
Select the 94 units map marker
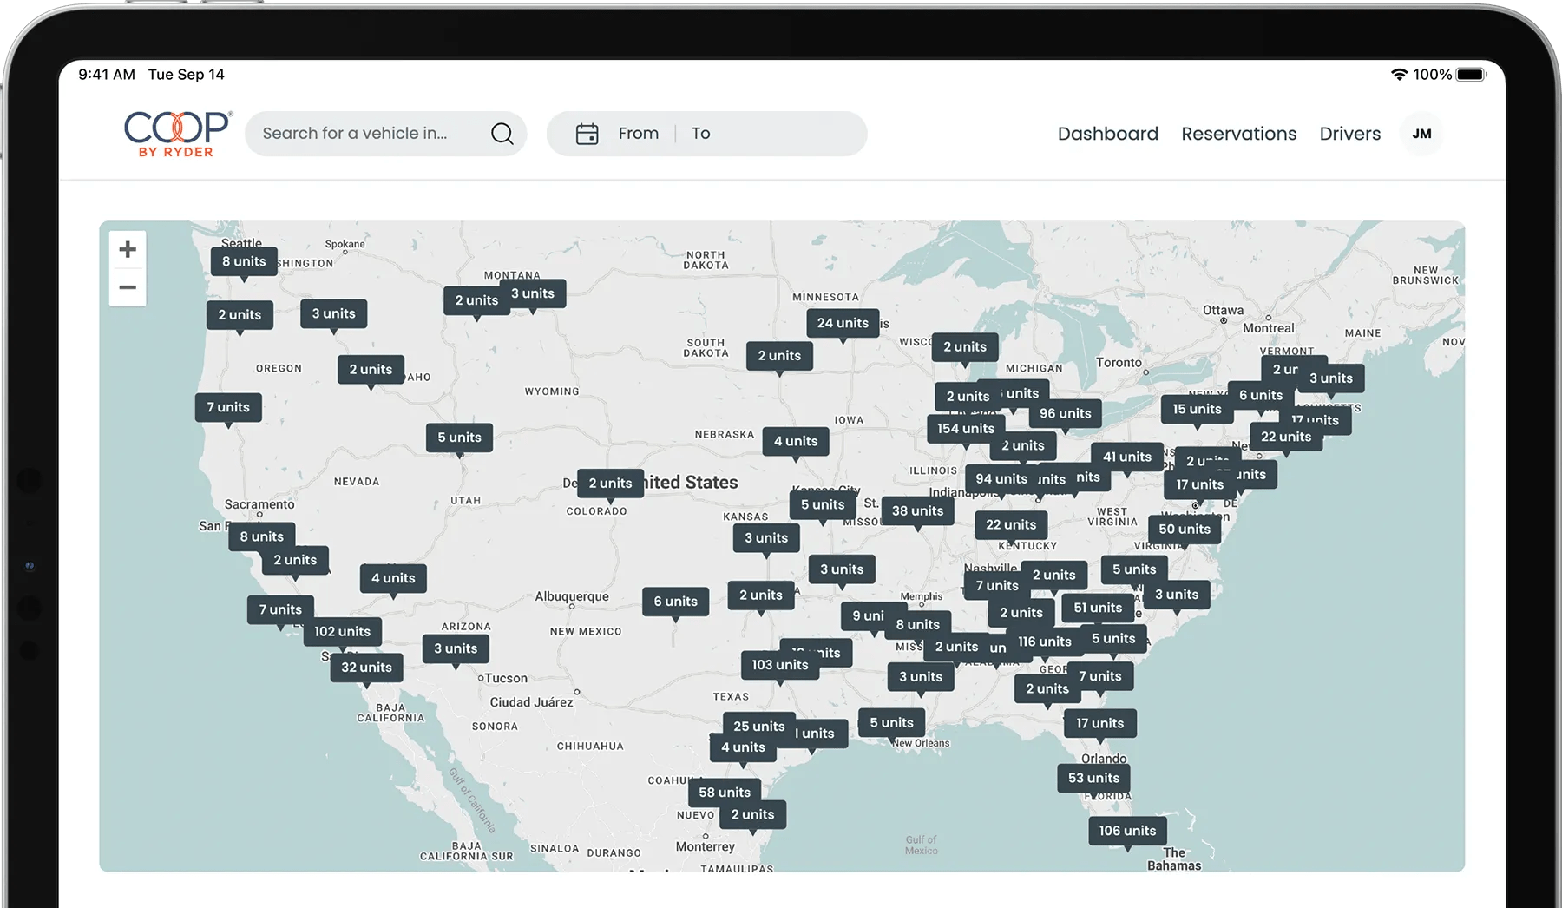1001,479
